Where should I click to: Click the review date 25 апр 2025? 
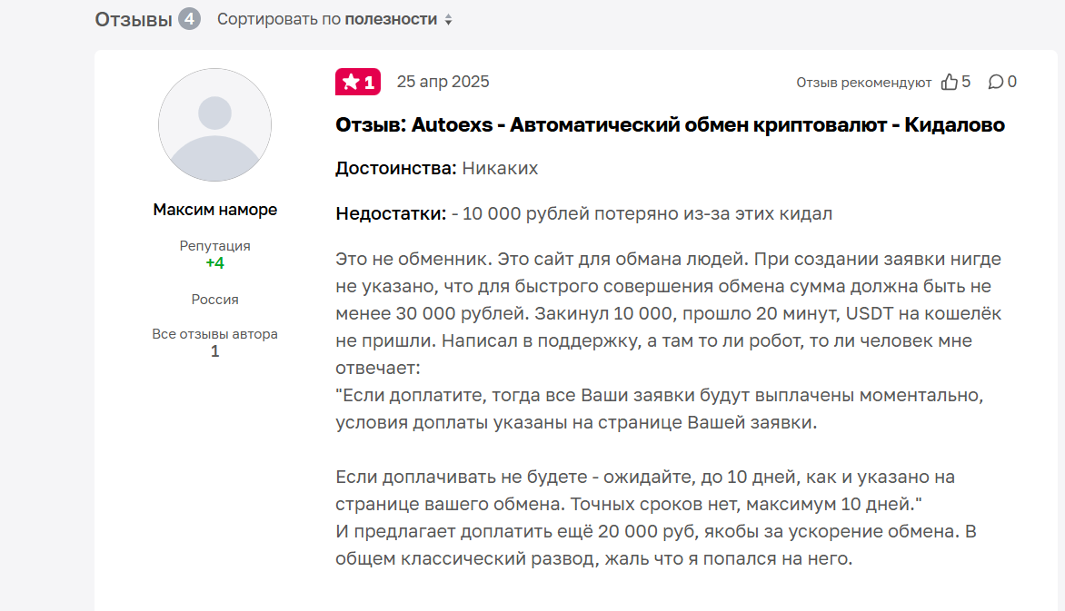tap(443, 82)
